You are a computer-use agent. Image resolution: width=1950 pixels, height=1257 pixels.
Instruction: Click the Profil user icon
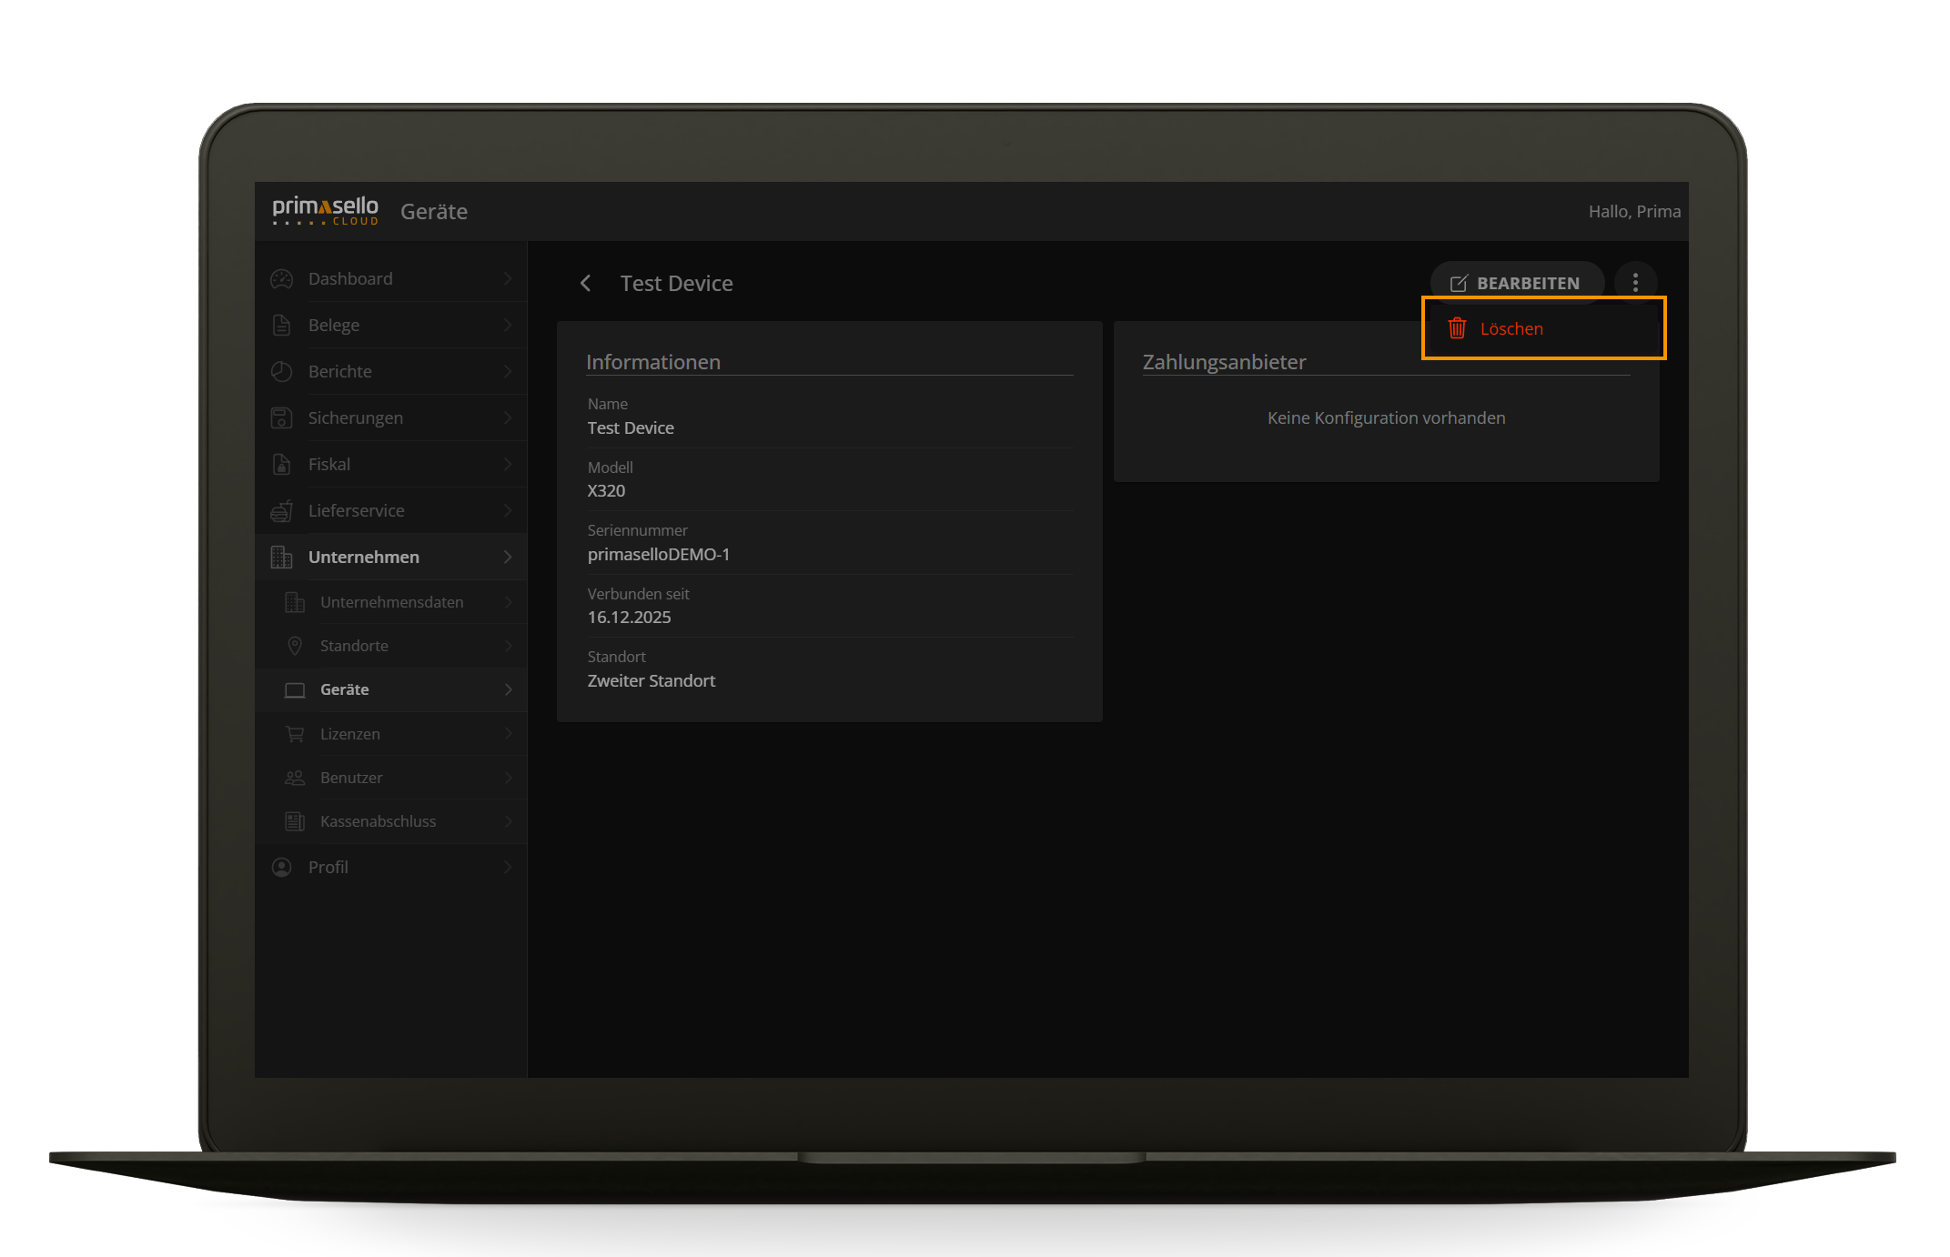click(x=282, y=868)
